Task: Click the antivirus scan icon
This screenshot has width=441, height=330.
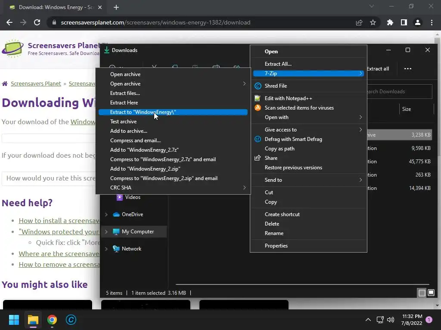Action: coord(258,107)
